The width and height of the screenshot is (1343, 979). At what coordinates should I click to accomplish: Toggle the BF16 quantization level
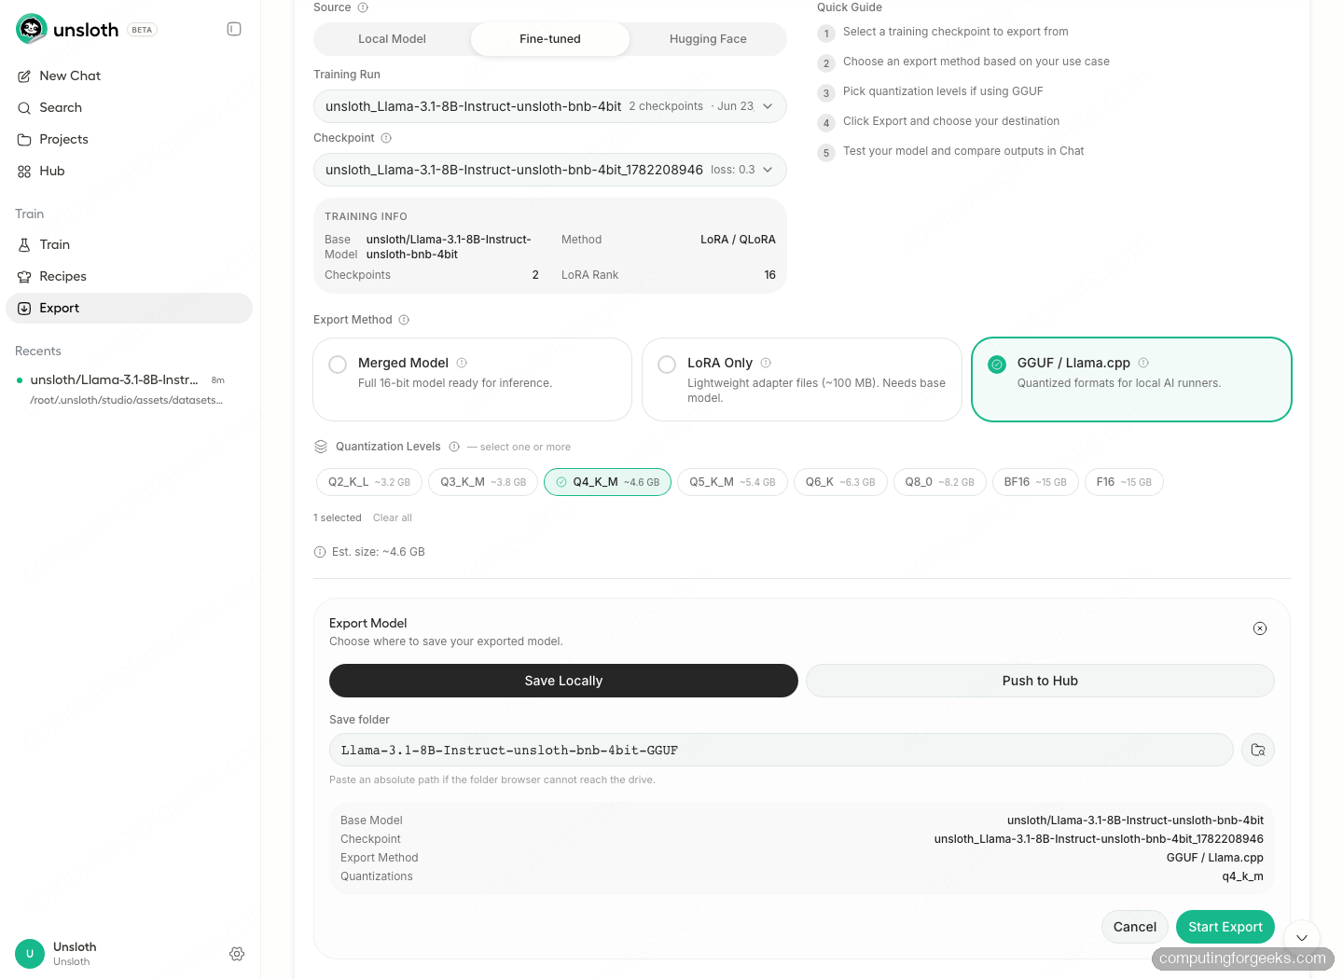coord(1035,482)
